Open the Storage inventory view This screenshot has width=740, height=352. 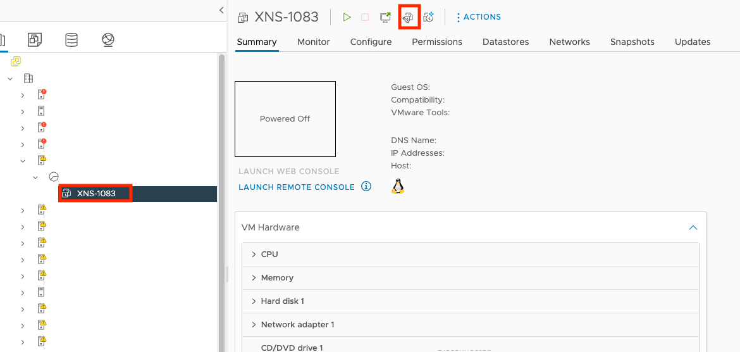[71, 40]
